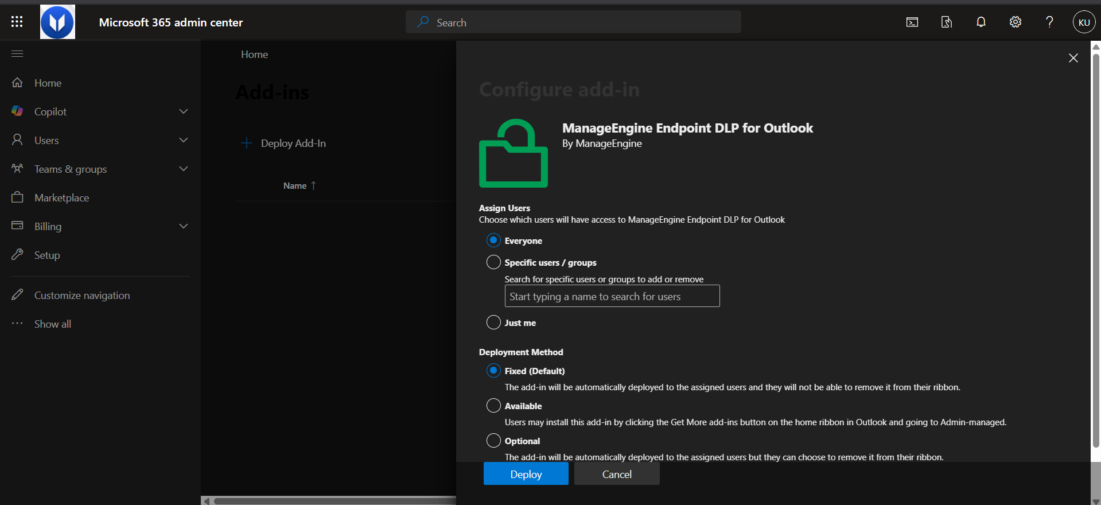Click the Billing card icon
Screen dimensions: 1101x505
(18, 226)
